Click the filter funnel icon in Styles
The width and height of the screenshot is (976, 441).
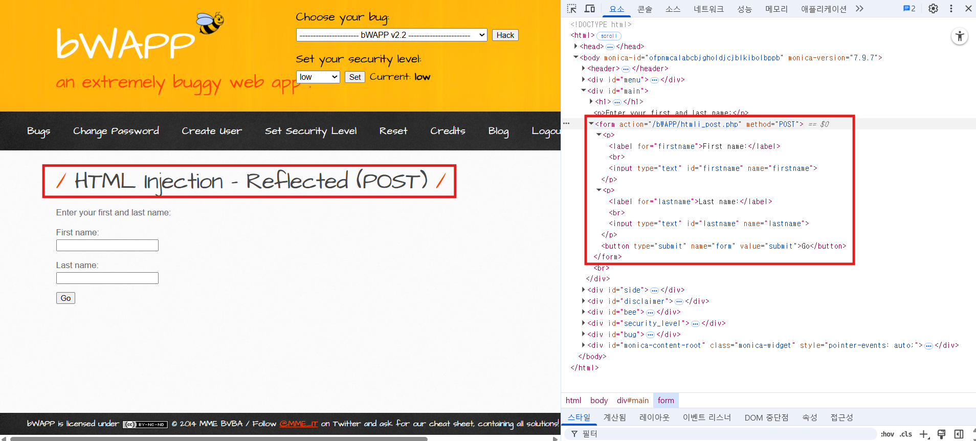(x=574, y=434)
